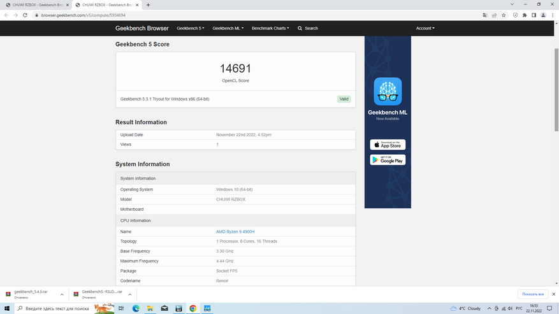Click the Valid badge

[x=344, y=99]
